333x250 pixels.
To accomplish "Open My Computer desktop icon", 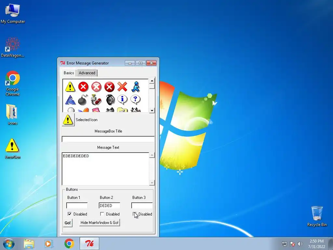I will pos(13,13).
